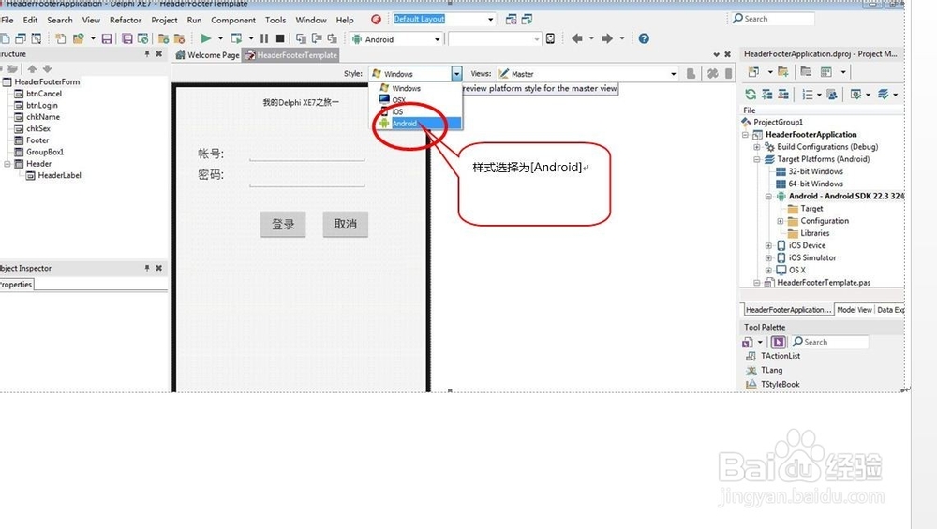Click the blue Help question mark icon
937x529 pixels.
pos(644,38)
